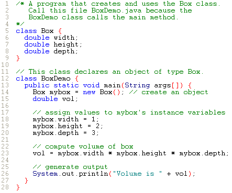Click line number 28 in the gutter
This screenshot has width=232, height=193.
coord(5,187)
